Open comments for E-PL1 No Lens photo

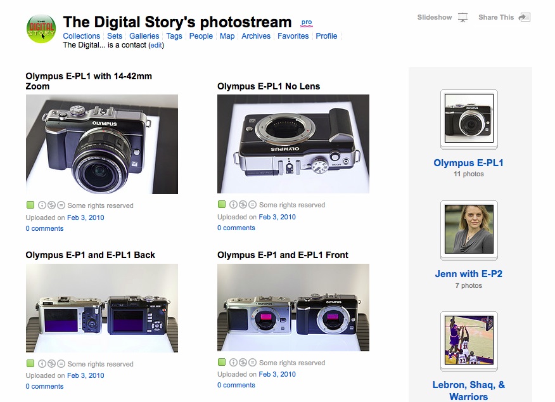click(236, 228)
